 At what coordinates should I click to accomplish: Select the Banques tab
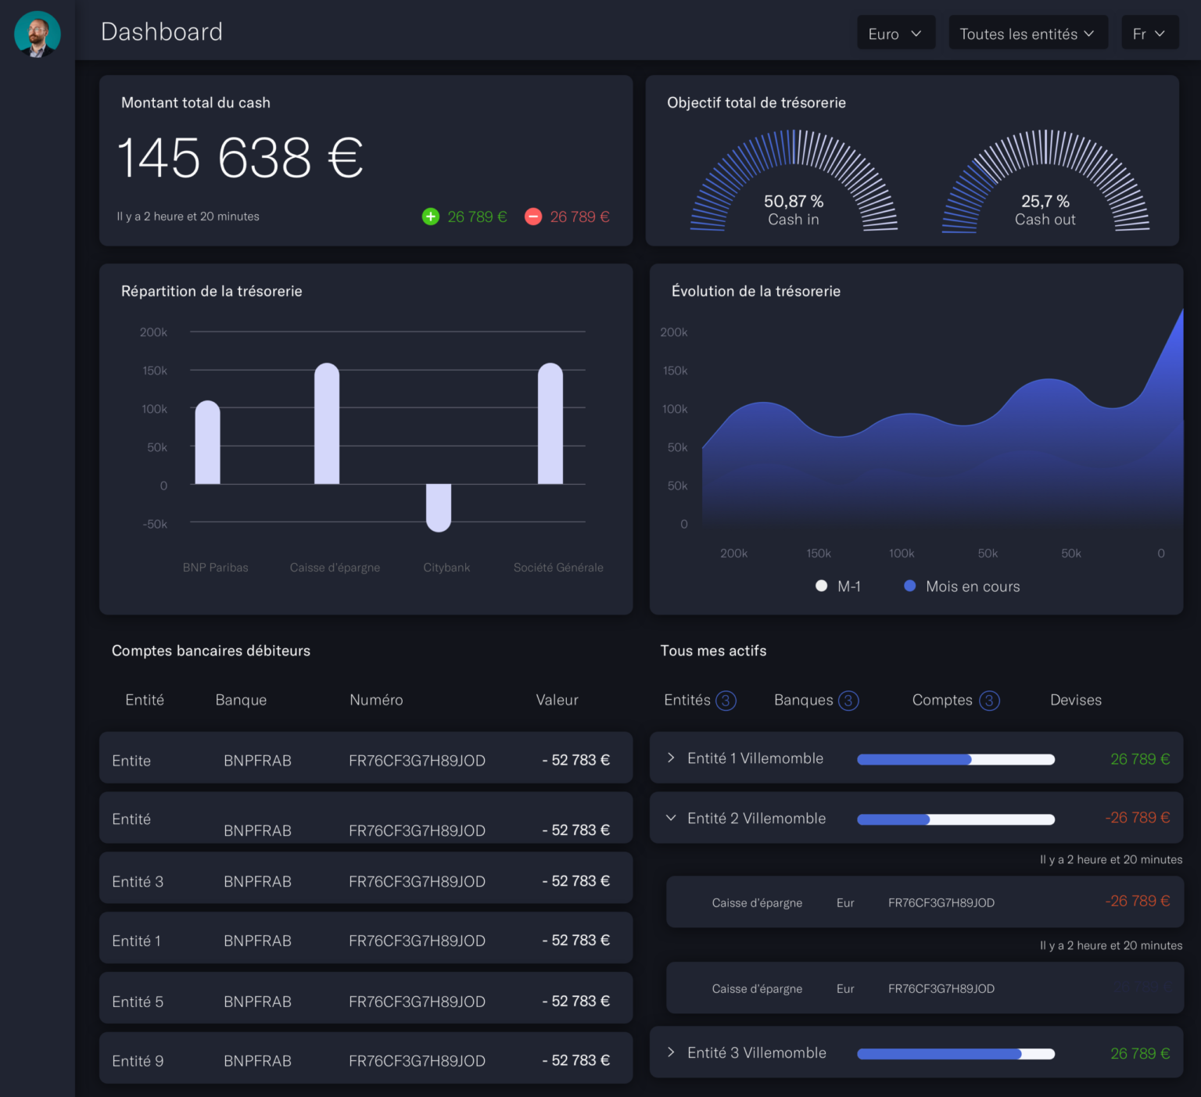(x=804, y=700)
